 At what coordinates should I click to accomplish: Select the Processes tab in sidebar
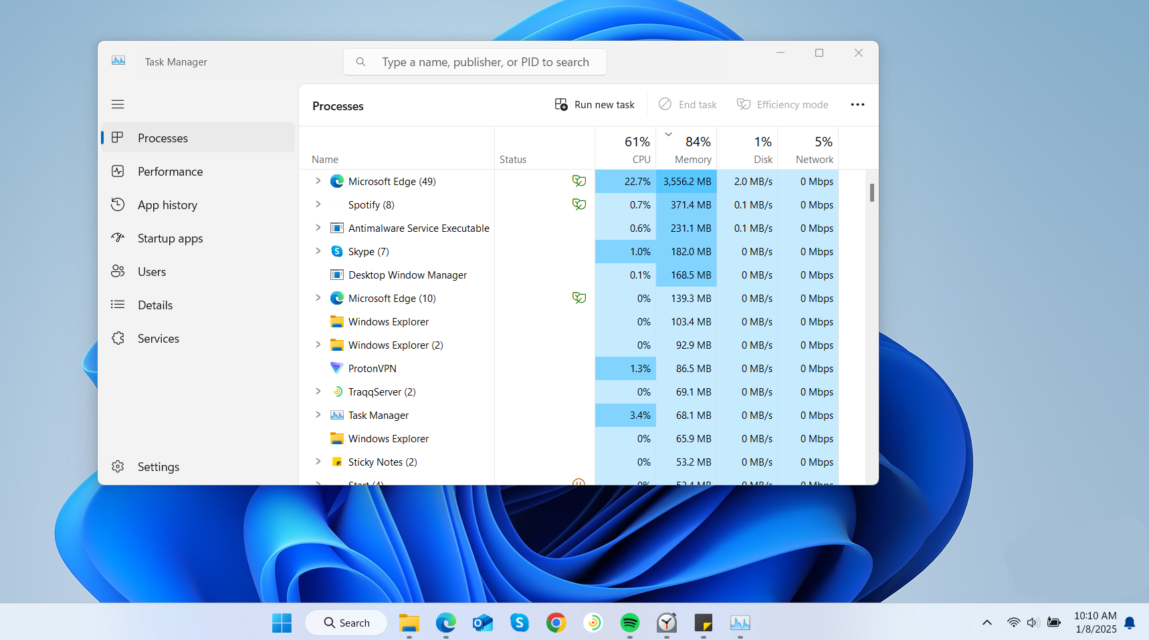[198, 138]
